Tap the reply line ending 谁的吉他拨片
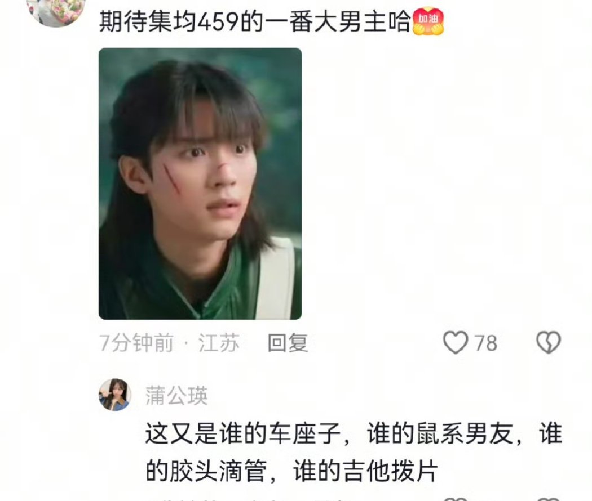Viewport: 592px width, 501px height. pos(291,471)
